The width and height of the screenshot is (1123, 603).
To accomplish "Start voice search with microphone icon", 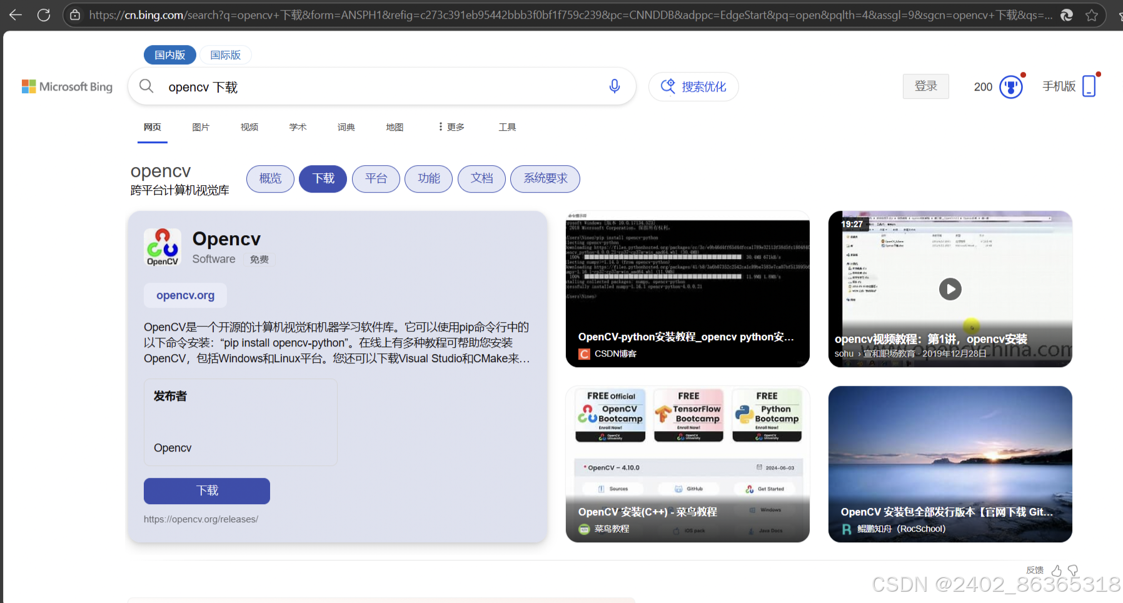I will (615, 86).
